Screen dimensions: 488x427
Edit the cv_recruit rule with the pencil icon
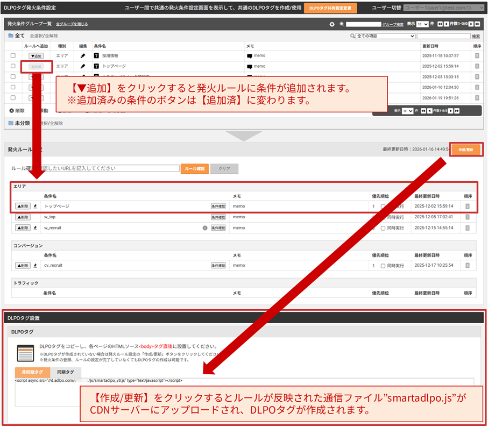pyautogui.click(x=35, y=266)
